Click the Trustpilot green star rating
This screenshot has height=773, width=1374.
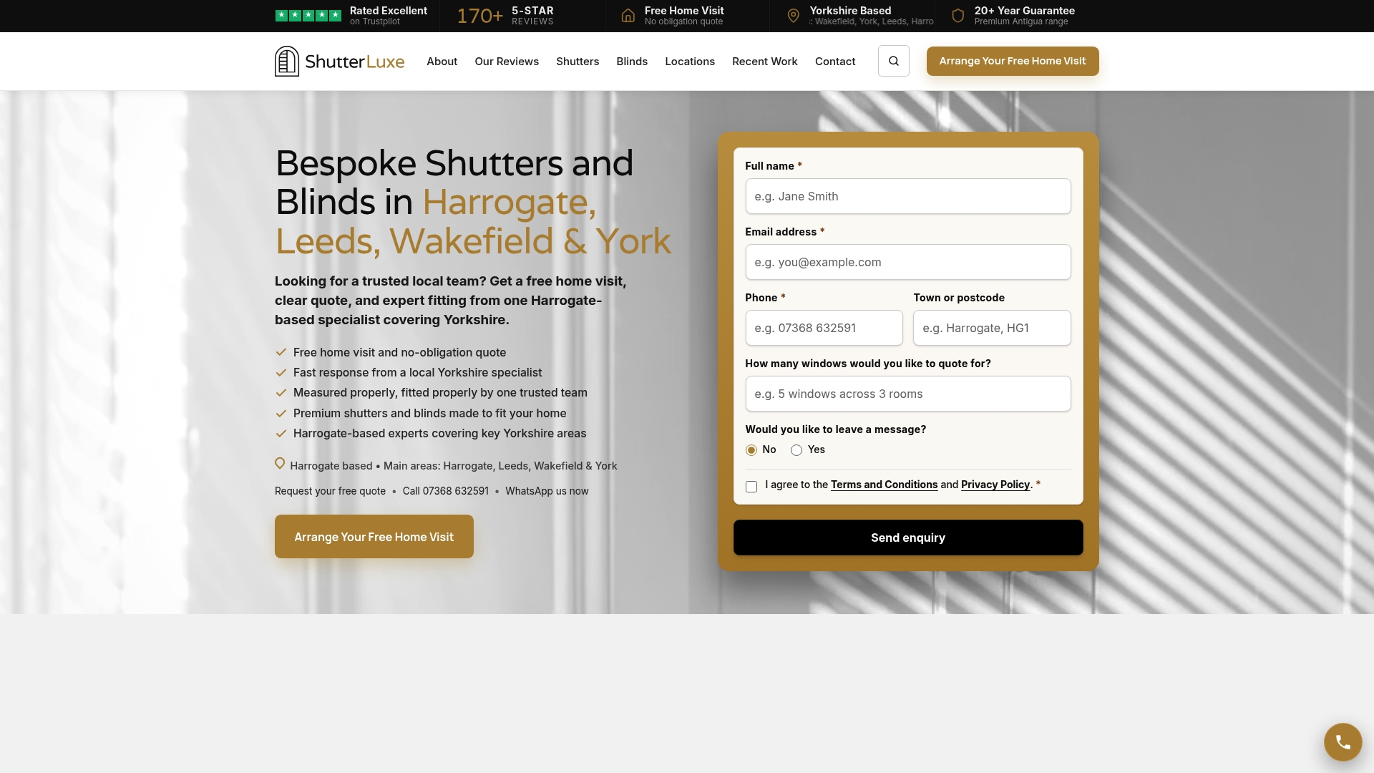[308, 16]
